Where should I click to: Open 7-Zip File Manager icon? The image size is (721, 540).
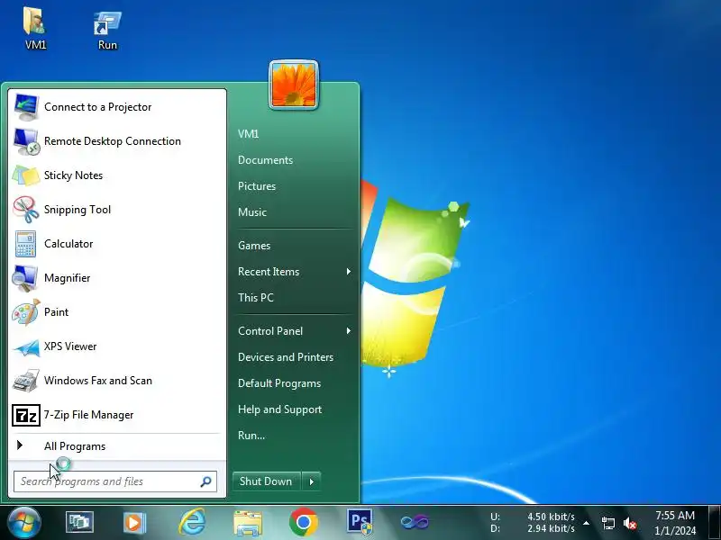[x=26, y=415]
